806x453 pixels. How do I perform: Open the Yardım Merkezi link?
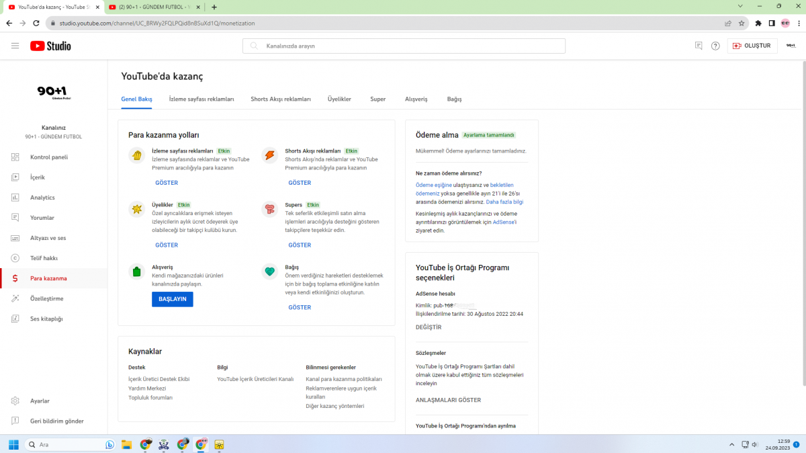pos(147,388)
